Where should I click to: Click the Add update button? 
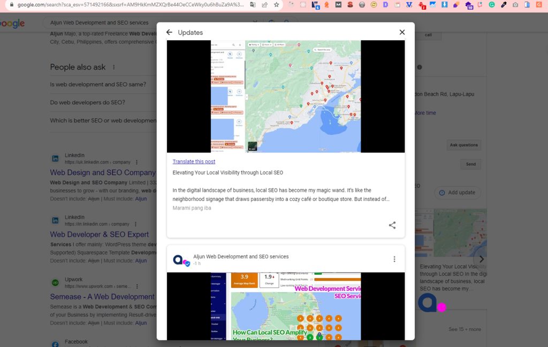coord(458,192)
